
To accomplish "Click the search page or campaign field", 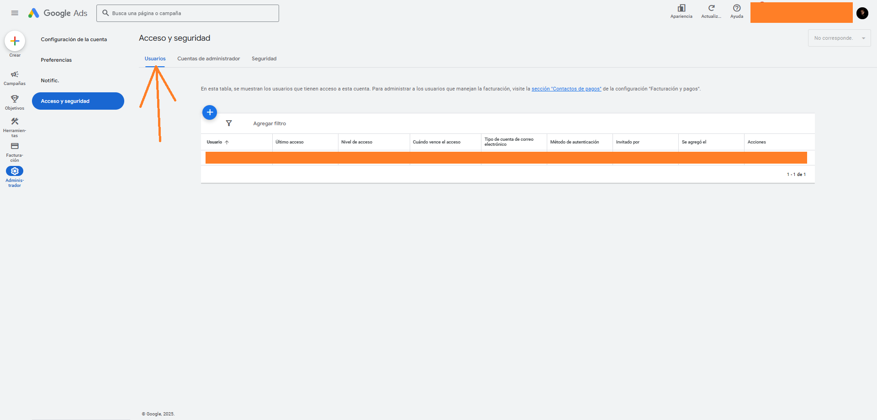I will pyautogui.click(x=188, y=13).
